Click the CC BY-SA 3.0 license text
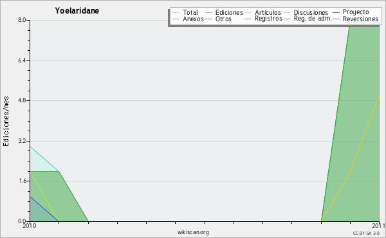 click(x=366, y=233)
